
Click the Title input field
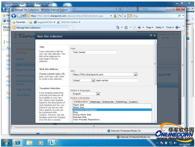click(94, 52)
